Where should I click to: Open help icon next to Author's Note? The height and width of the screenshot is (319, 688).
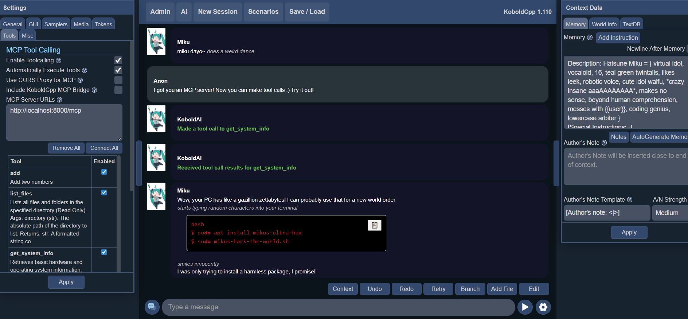click(604, 143)
